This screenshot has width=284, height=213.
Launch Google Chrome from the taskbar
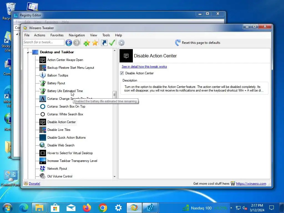coord(103,208)
